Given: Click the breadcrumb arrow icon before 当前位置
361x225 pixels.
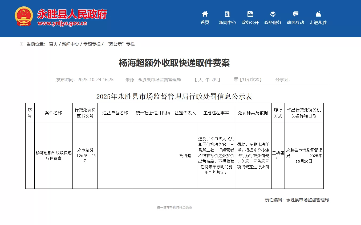Looking at the screenshot, I should [21, 44].
